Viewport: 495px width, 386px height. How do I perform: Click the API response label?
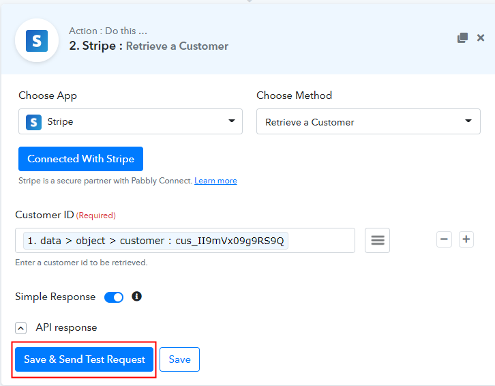click(66, 327)
